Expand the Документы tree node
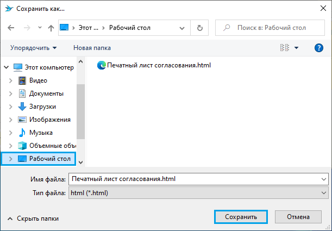Screen dimensions: 332x231 coord(10,93)
